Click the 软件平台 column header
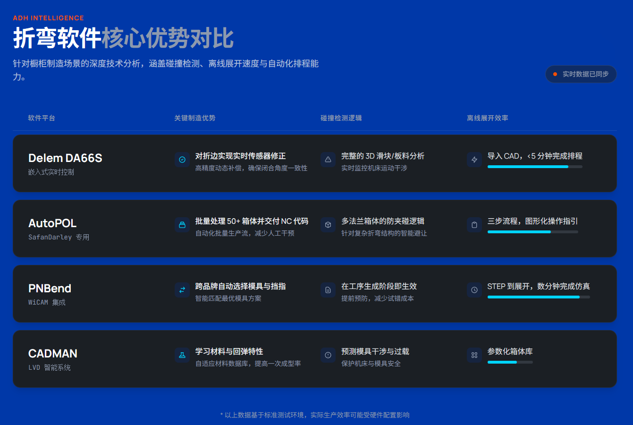Viewport: 633px width, 425px height. 42,118
